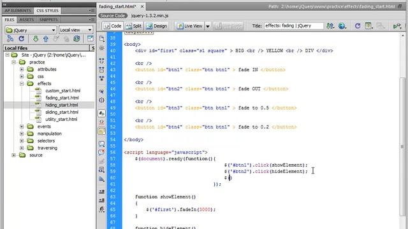408x229 pixels.
Task: Select sliding_start.html in file tree
Action: pyautogui.click(x=62, y=112)
